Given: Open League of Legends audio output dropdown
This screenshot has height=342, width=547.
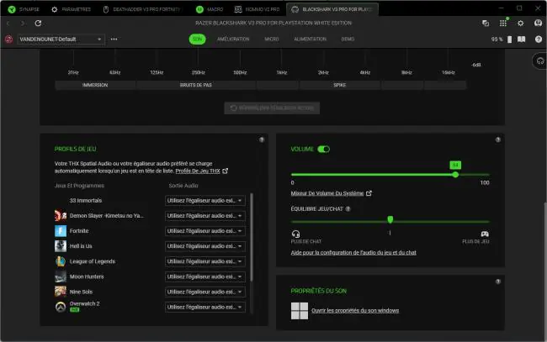Looking at the screenshot, I should point(204,261).
